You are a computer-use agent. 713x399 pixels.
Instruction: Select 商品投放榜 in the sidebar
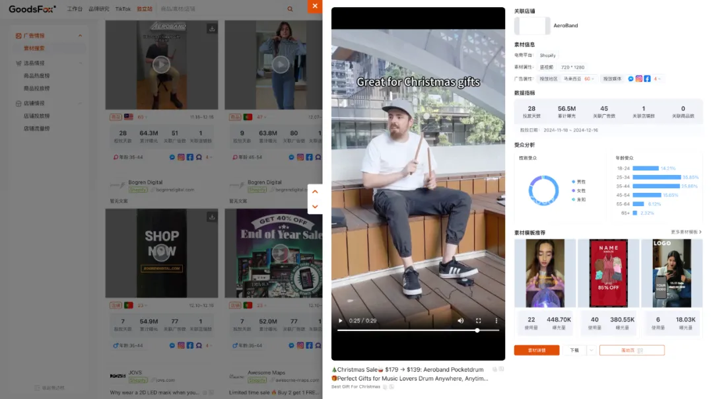click(x=36, y=89)
